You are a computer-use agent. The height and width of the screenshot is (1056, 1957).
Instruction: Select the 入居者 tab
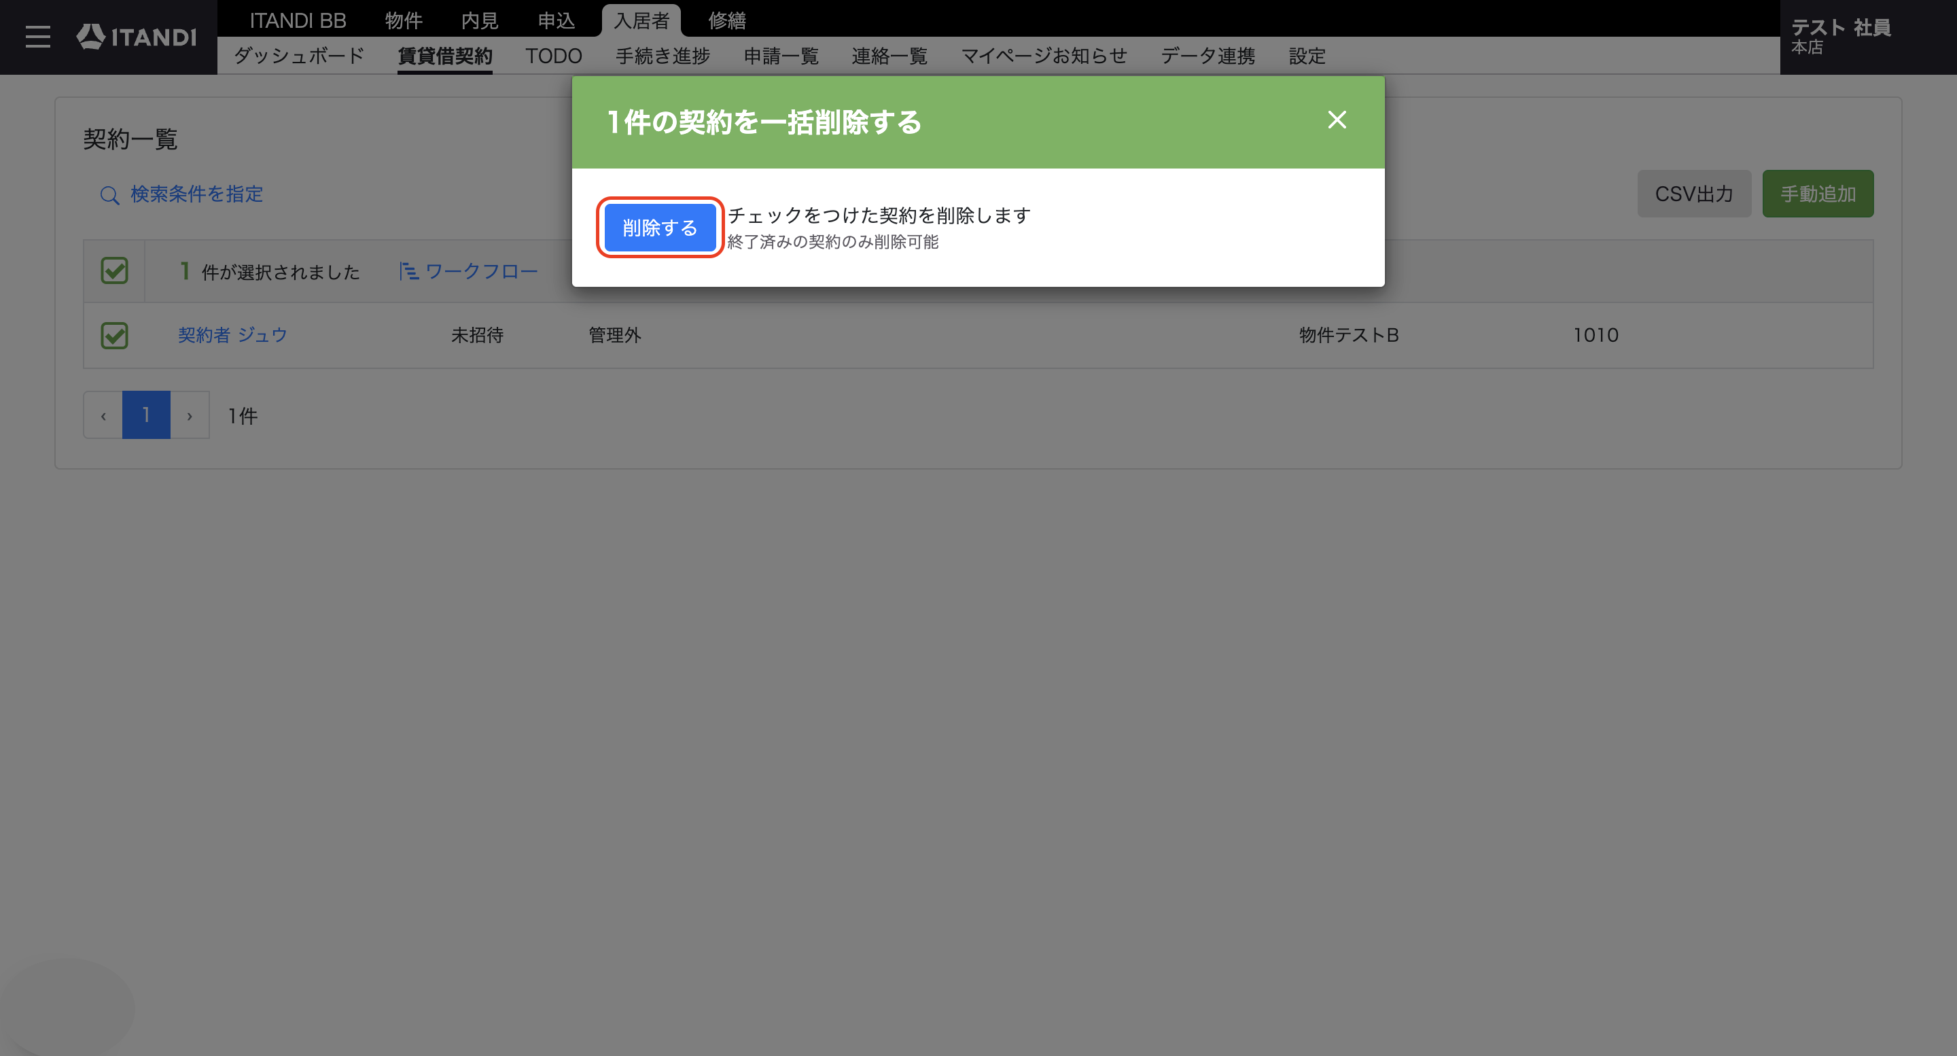pos(641,20)
